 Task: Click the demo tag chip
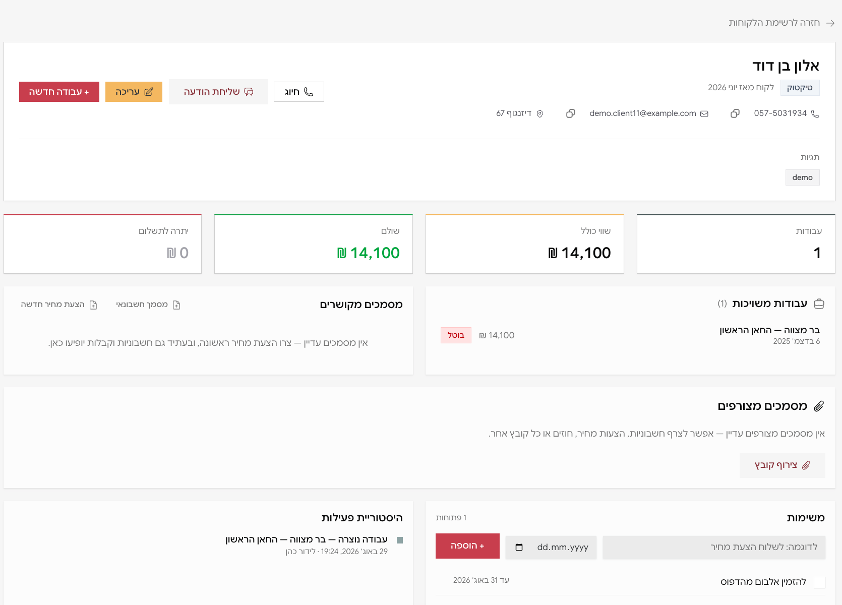pyautogui.click(x=802, y=177)
